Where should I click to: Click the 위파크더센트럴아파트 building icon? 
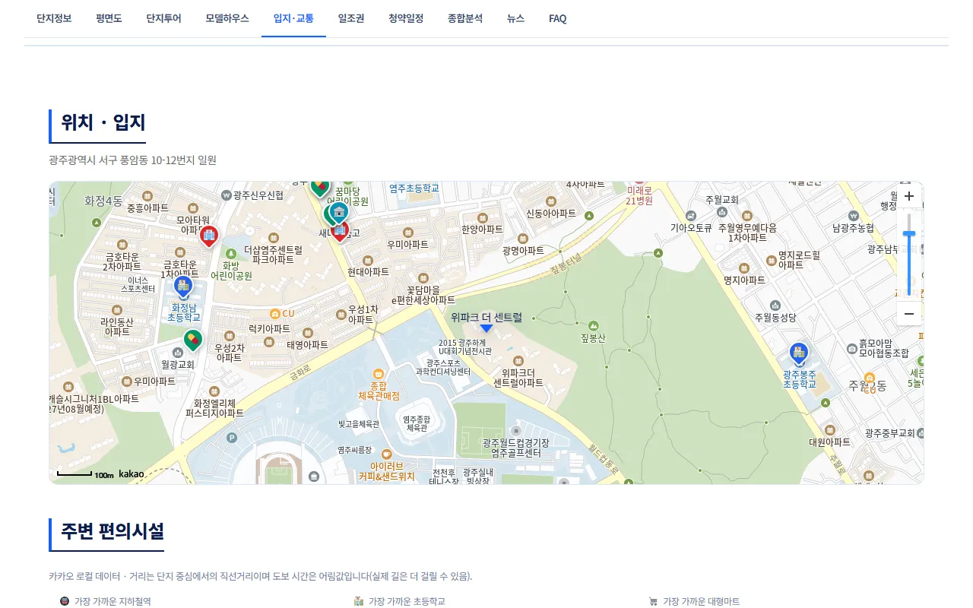[x=518, y=360]
